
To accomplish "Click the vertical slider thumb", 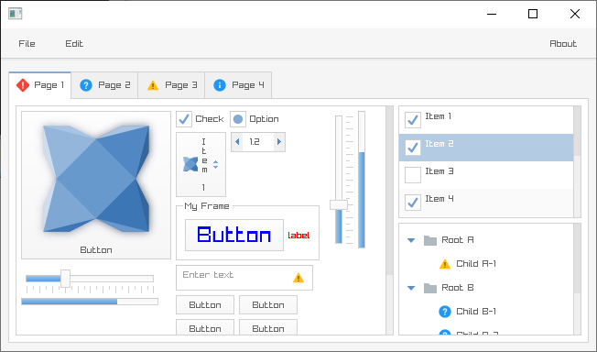I will (x=339, y=204).
